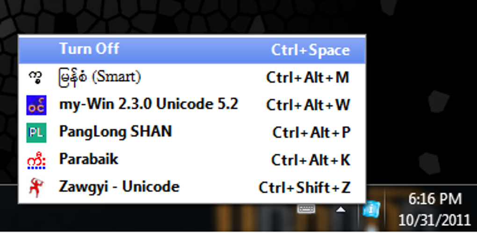Click the red Zawgyi figure icon
The height and width of the screenshot is (233, 477).
pyautogui.click(x=36, y=188)
